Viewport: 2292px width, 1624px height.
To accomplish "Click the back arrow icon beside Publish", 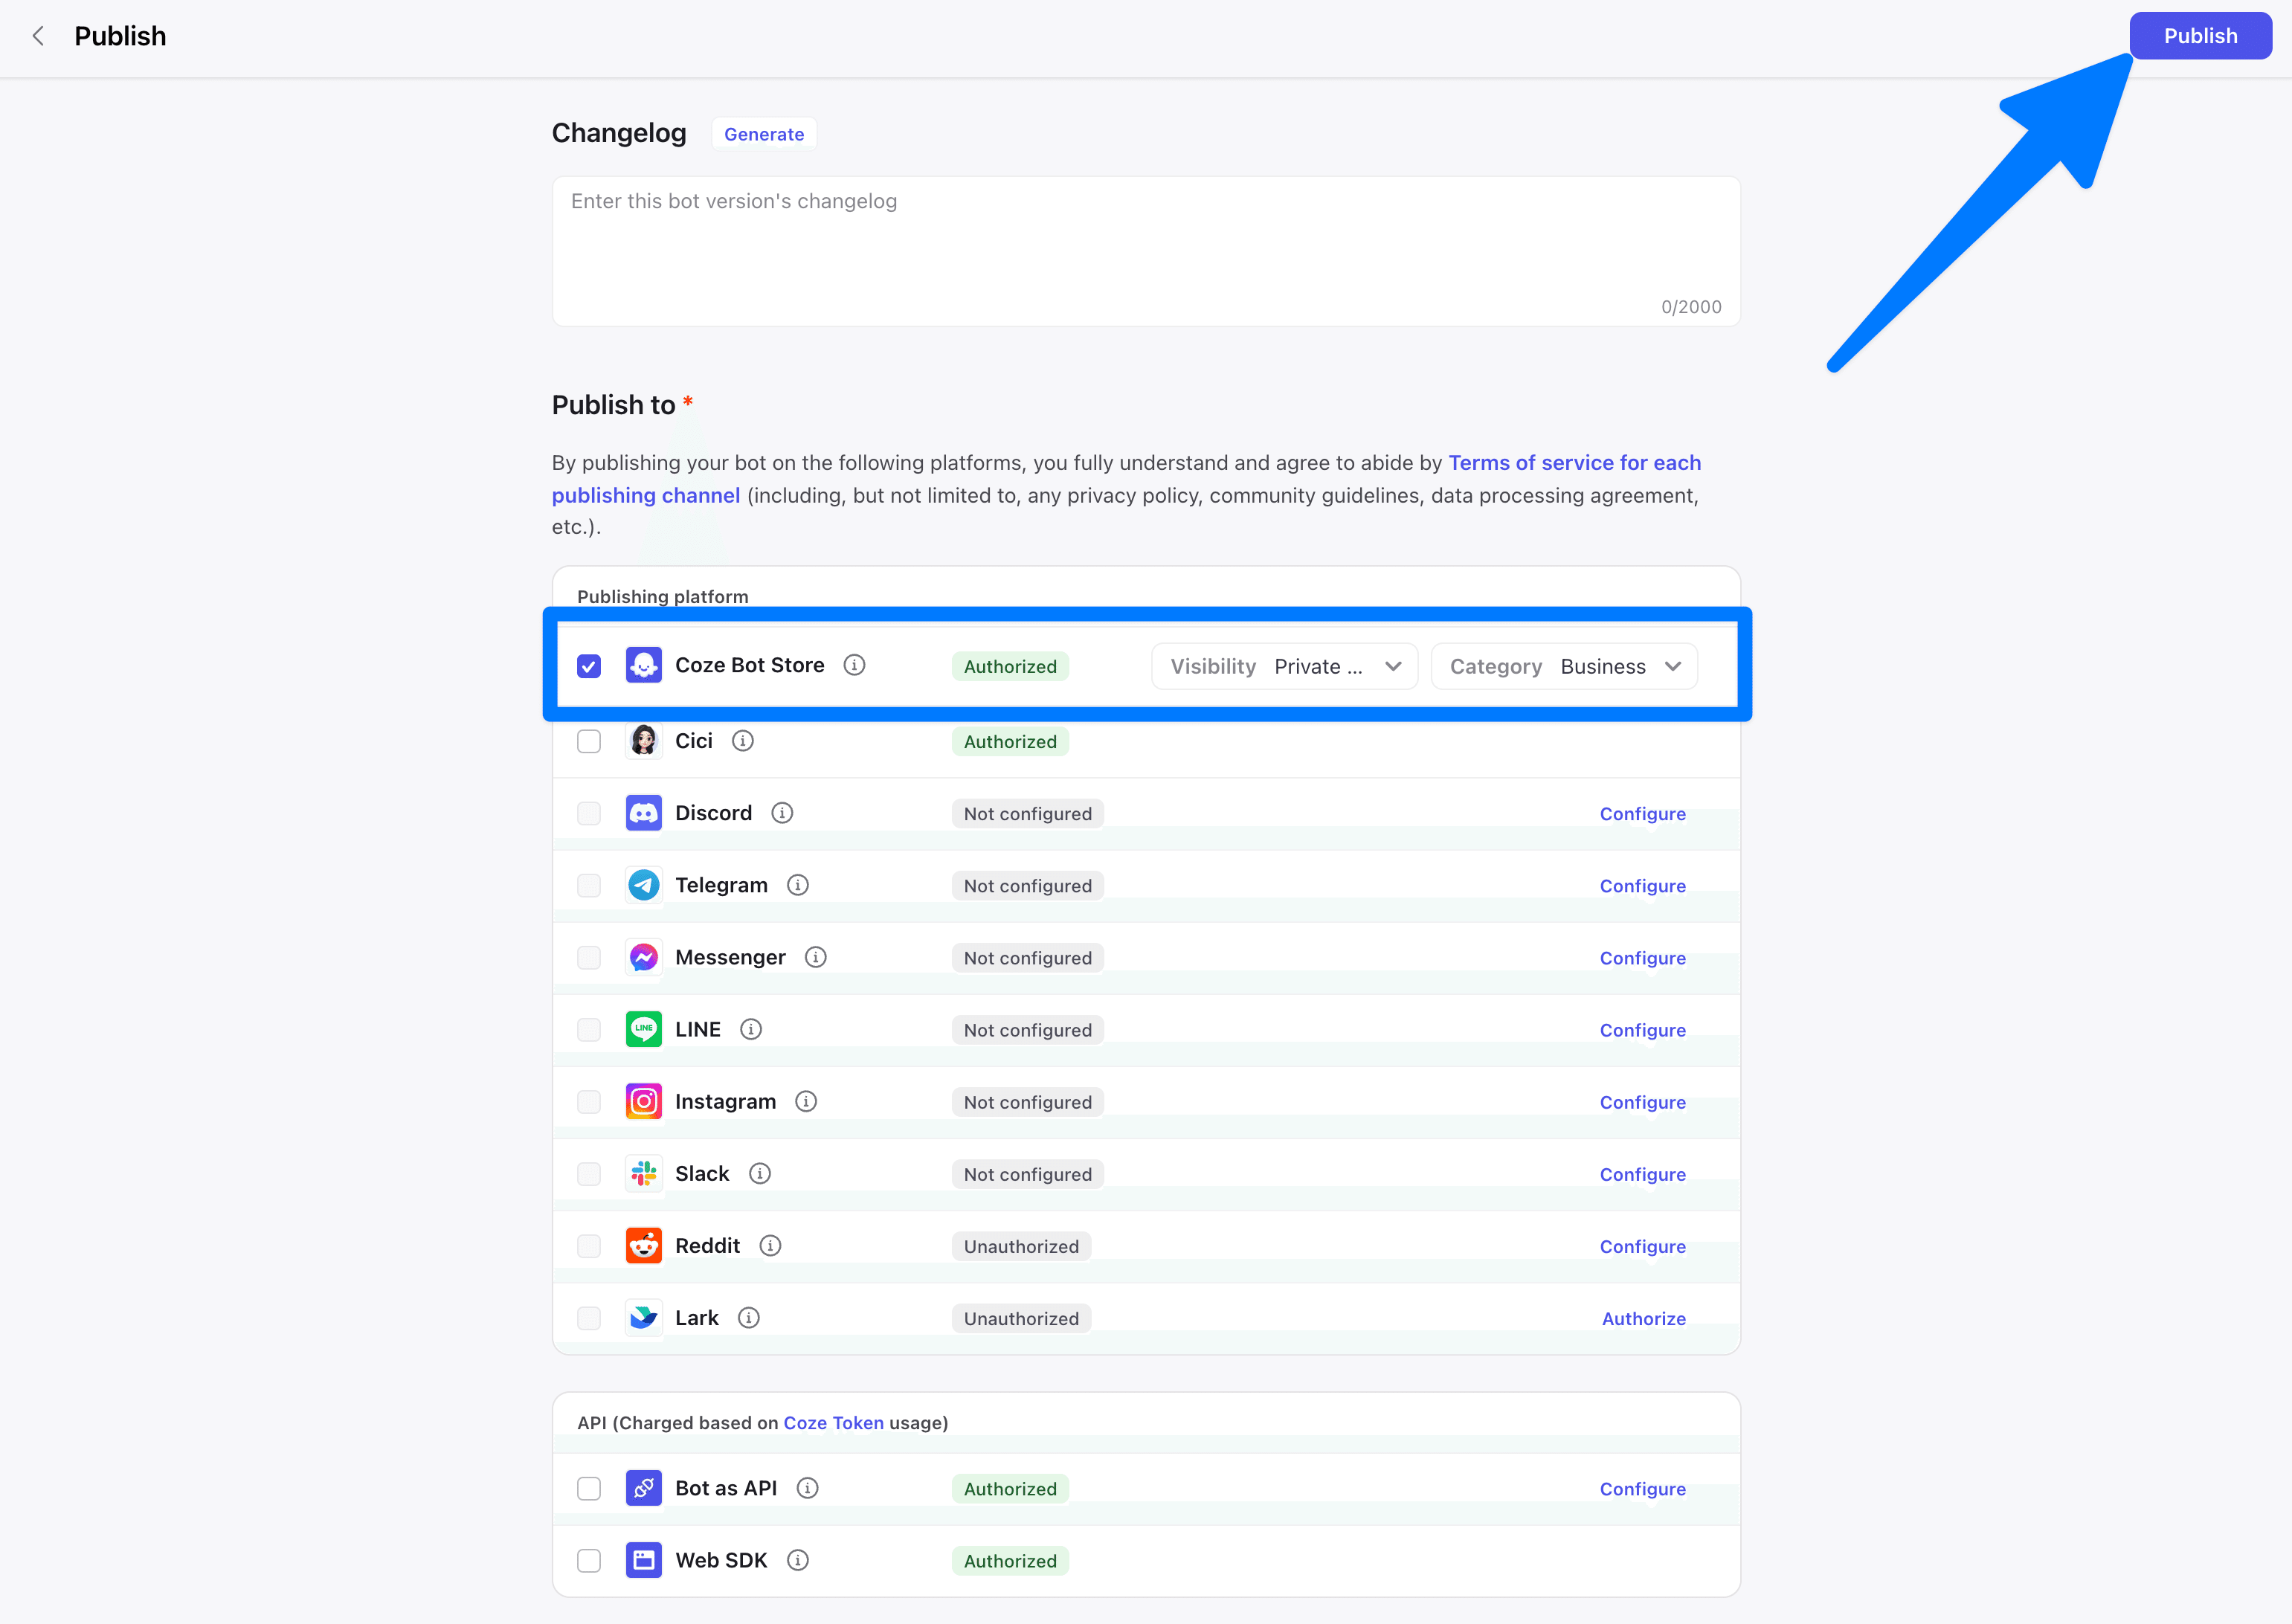I will [x=38, y=36].
